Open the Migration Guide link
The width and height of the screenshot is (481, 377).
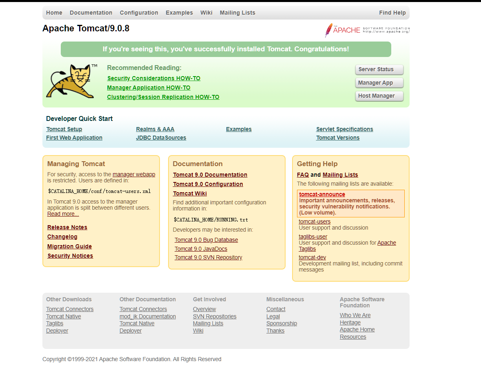click(69, 246)
